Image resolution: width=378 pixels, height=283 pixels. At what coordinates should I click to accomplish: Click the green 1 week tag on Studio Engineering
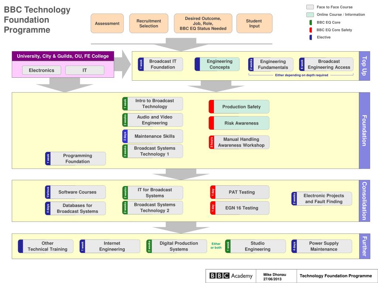[228, 246]
